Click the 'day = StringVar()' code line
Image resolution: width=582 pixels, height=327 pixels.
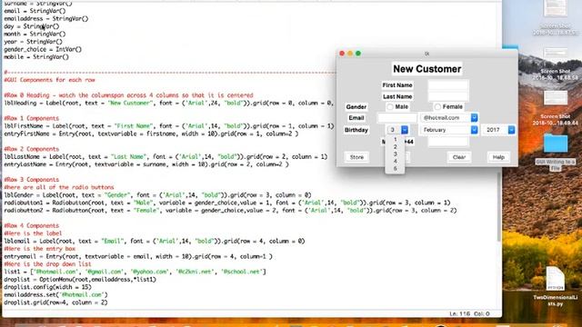click(x=32, y=26)
